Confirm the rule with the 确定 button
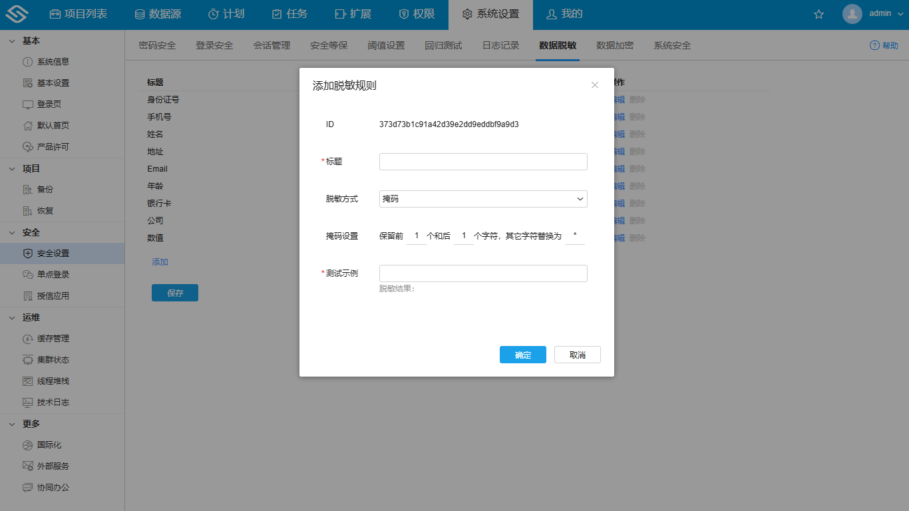The width and height of the screenshot is (909, 511). coord(522,354)
